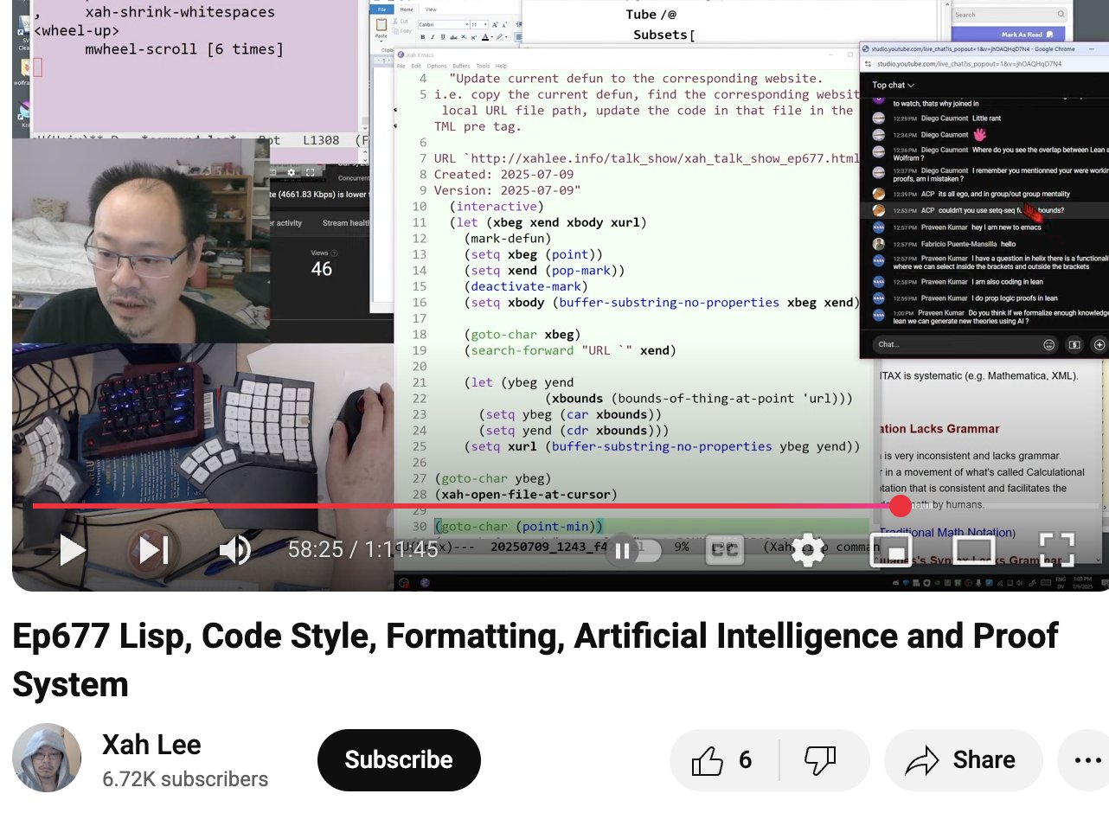1109x813 pixels.
Task: Click the Search field above Mark As Read
Action: 1009,15
